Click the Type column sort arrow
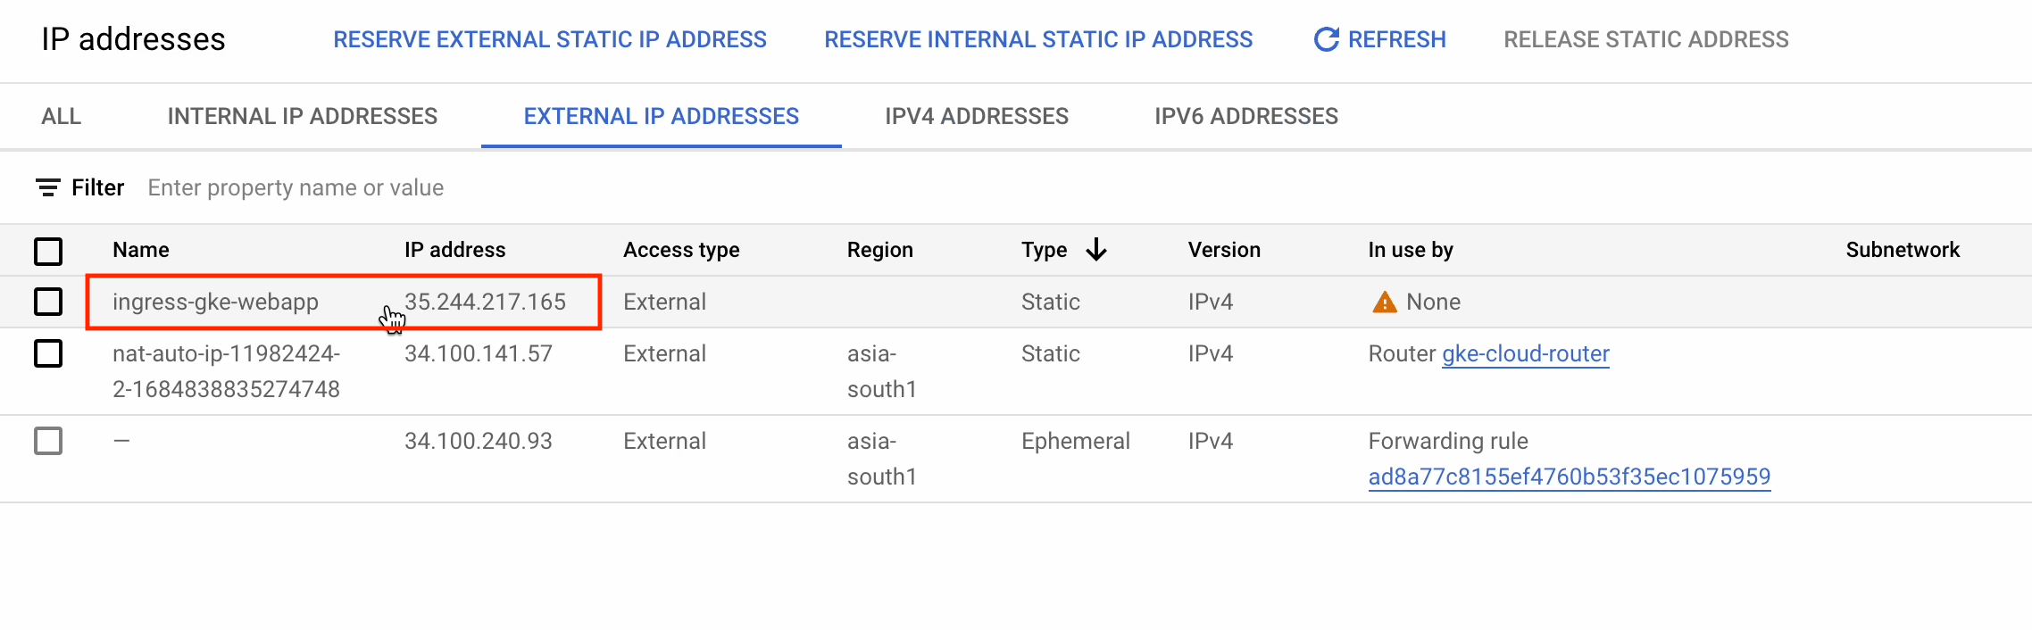The height and width of the screenshot is (630, 2032). pos(1096,250)
